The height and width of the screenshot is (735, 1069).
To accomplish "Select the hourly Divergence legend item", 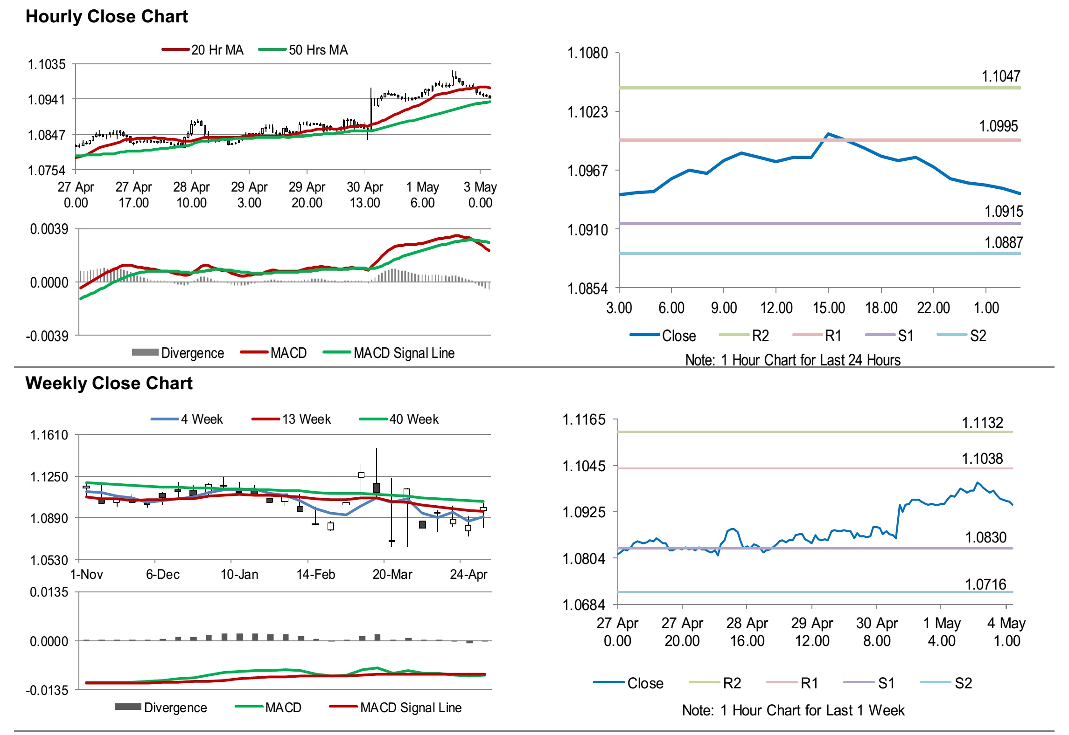I will (192, 353).
